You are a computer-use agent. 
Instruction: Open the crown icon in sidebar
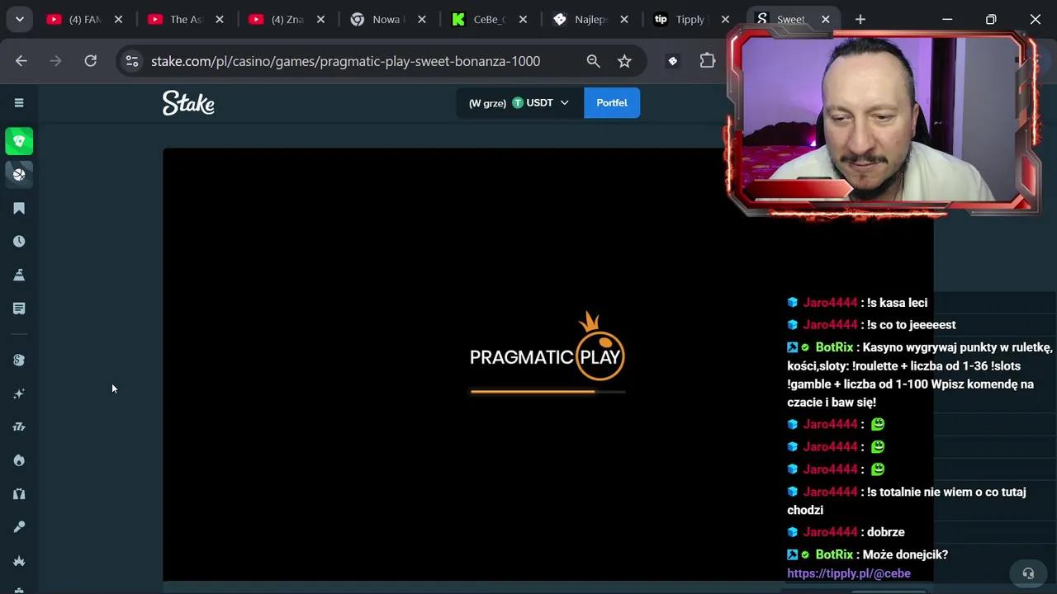coord(19,561)
